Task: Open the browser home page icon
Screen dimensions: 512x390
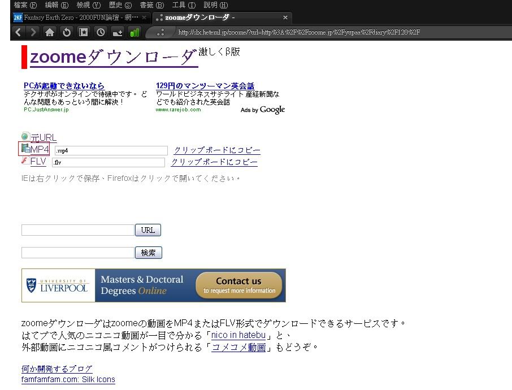Action: pyautogui.click(x=50, y=32)
